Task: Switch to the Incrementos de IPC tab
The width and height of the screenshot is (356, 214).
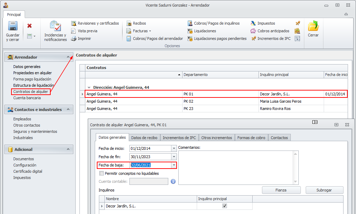Action: 179,138
